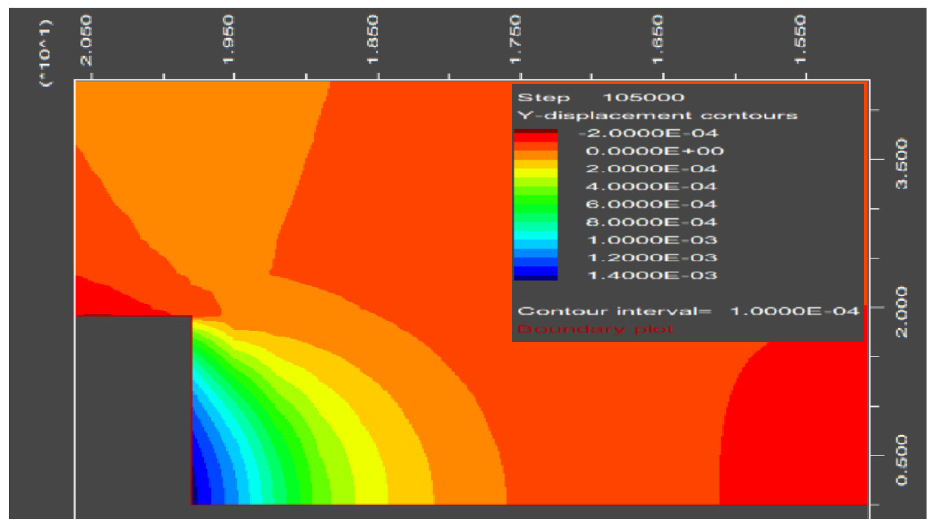
Task: Click the 0.0000E+00 legend value label
Action: coord(655,151)
